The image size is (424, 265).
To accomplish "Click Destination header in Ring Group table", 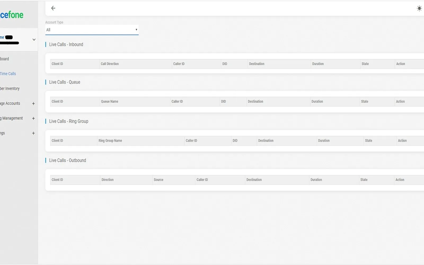I will click(266, 141).
